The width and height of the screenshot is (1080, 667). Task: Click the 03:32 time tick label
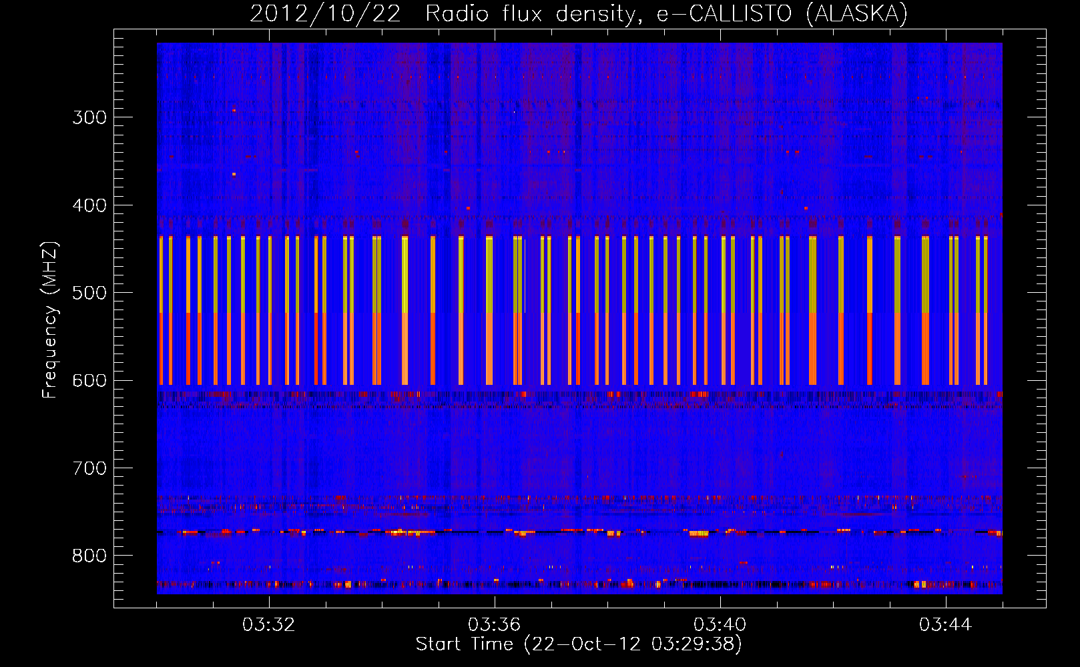point(268,625)
